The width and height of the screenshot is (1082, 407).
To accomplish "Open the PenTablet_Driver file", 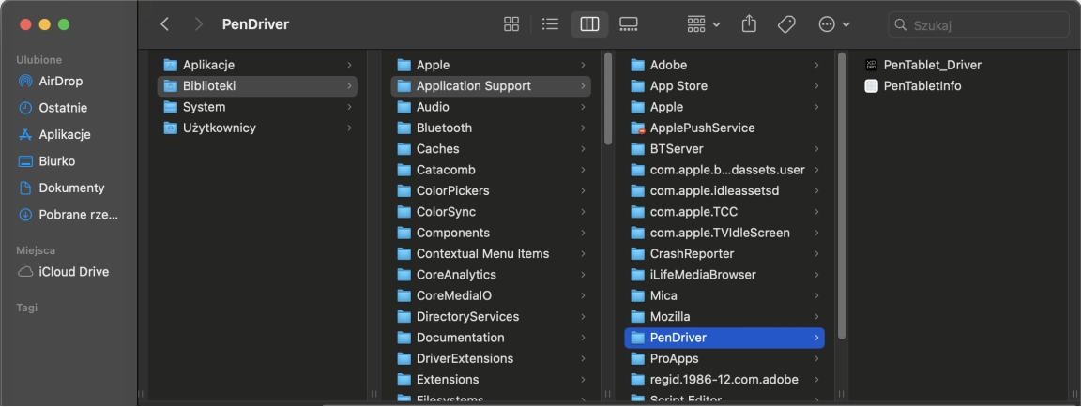I will [932, 65].
